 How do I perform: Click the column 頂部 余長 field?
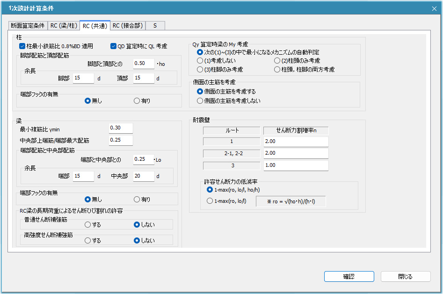(144, 78)
